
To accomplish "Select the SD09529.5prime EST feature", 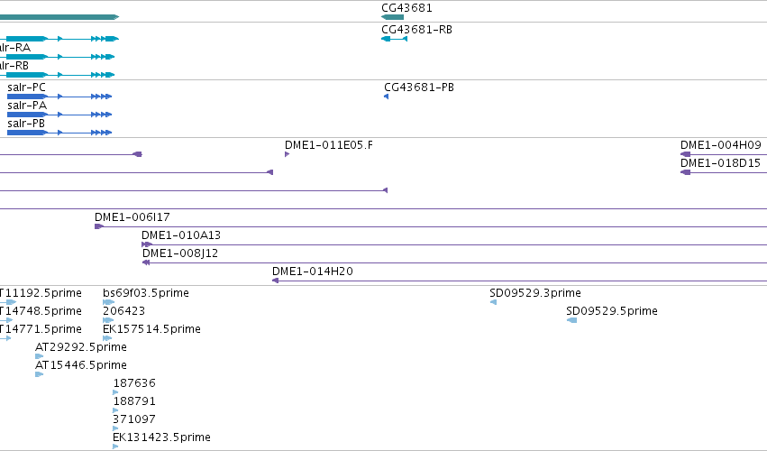I will click(571, 320).
